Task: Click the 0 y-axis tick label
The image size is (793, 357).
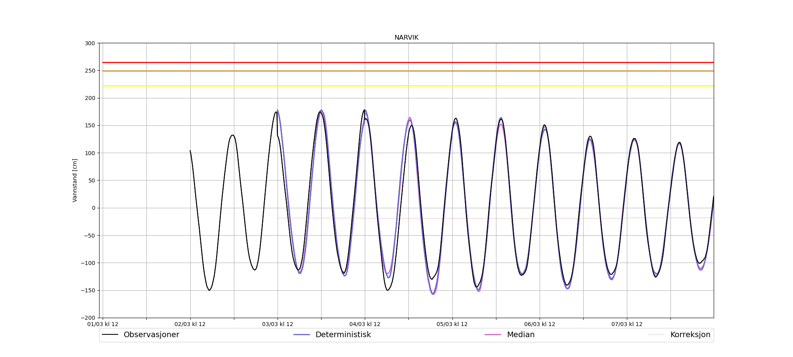Action: (94, 208)
